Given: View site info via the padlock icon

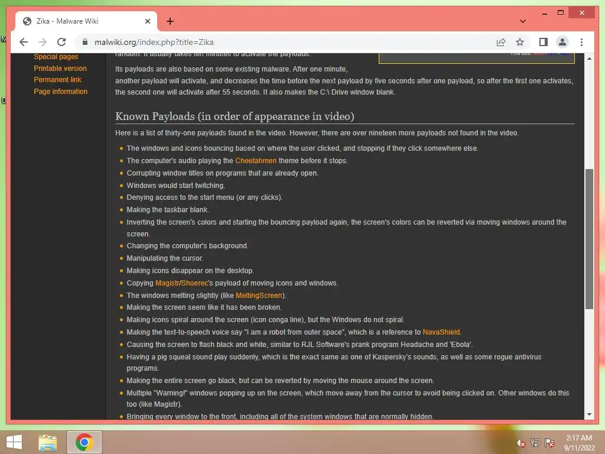Looking at the screenshot, I should [85, 42].
